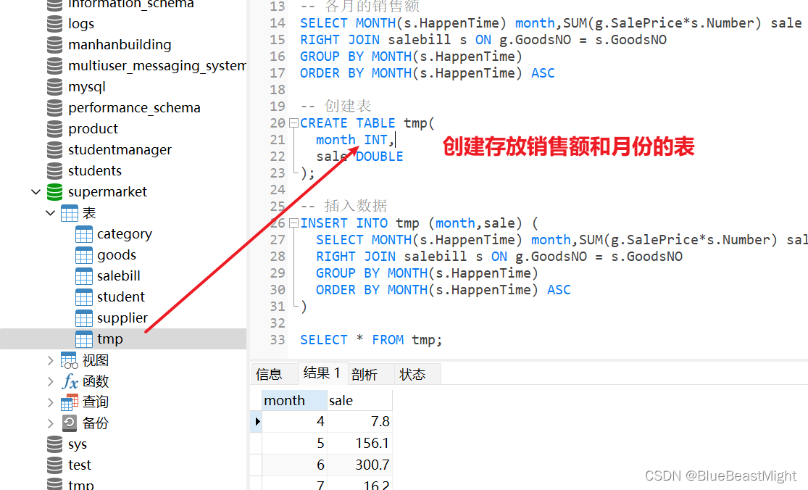Click the month column header
The height and width of the screenshot is (490, 808).
(294, 400)
